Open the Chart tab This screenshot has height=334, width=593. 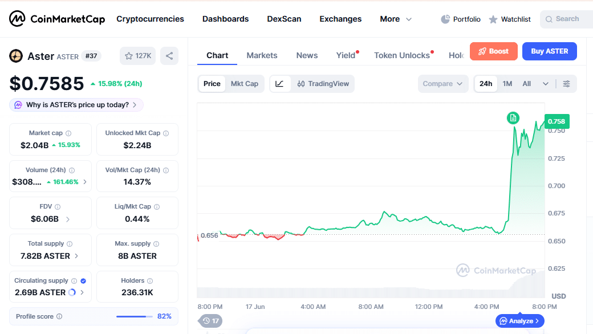(217, 55)
